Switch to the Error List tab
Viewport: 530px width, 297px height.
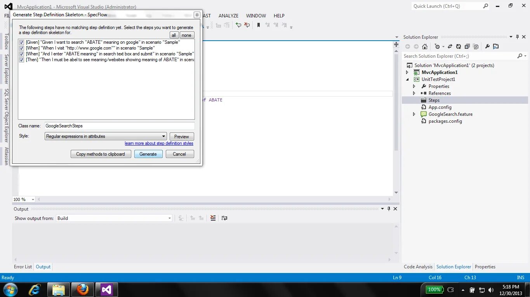(23, 267)
